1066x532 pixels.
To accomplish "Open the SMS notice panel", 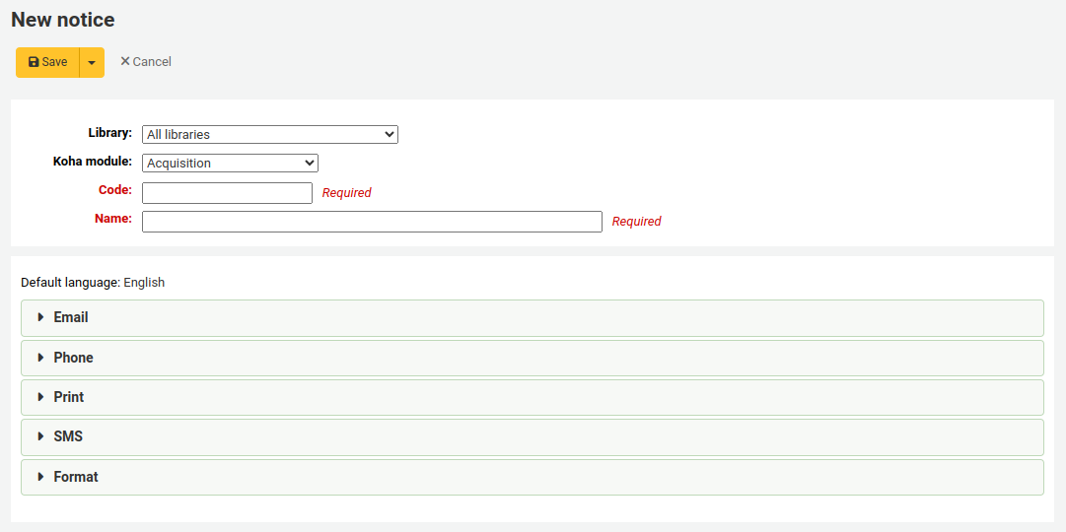I will tap(68, 436).
